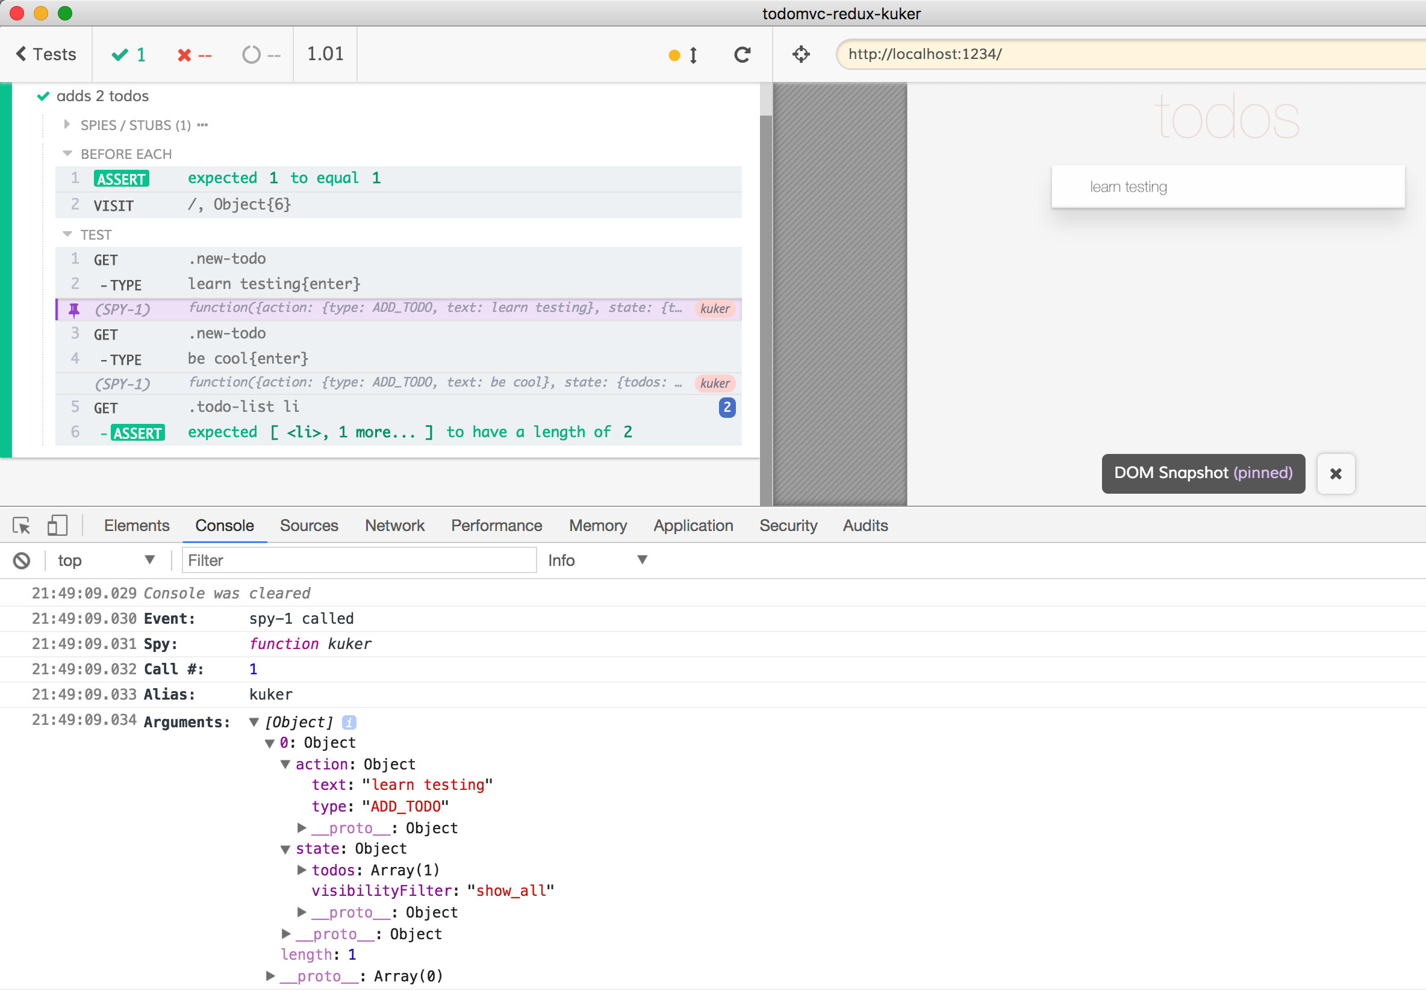Click the kuker alias label on second spy
This screenshot has width=1426, height=991.
click(x=715, y=384)
